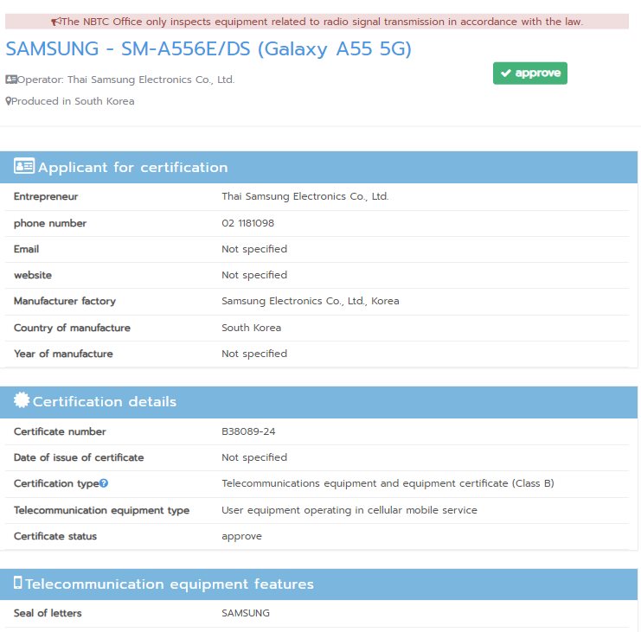
Task: Click the megaphone icon in the notice banner
Action: tap(56, 22)
